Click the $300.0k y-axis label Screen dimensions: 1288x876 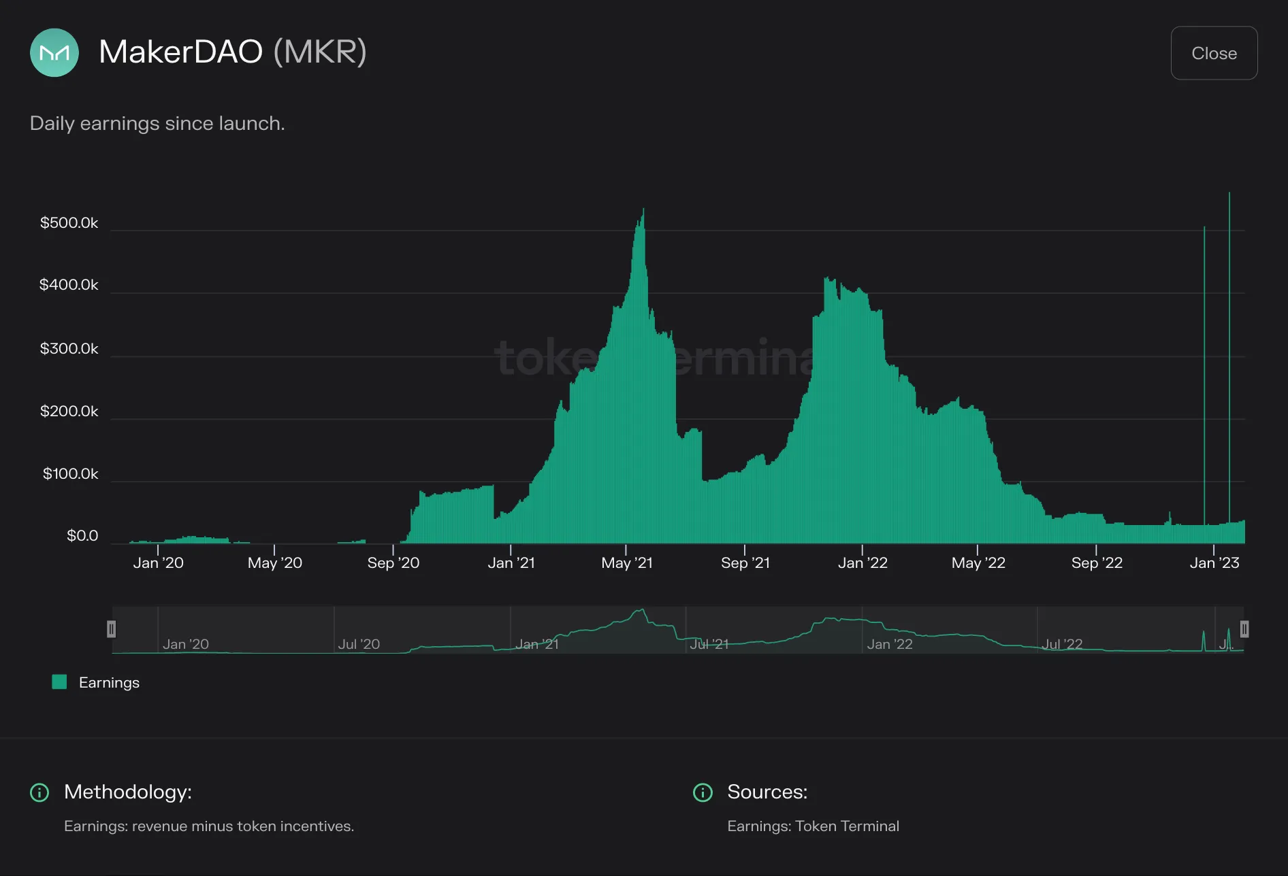coord(69,349)
